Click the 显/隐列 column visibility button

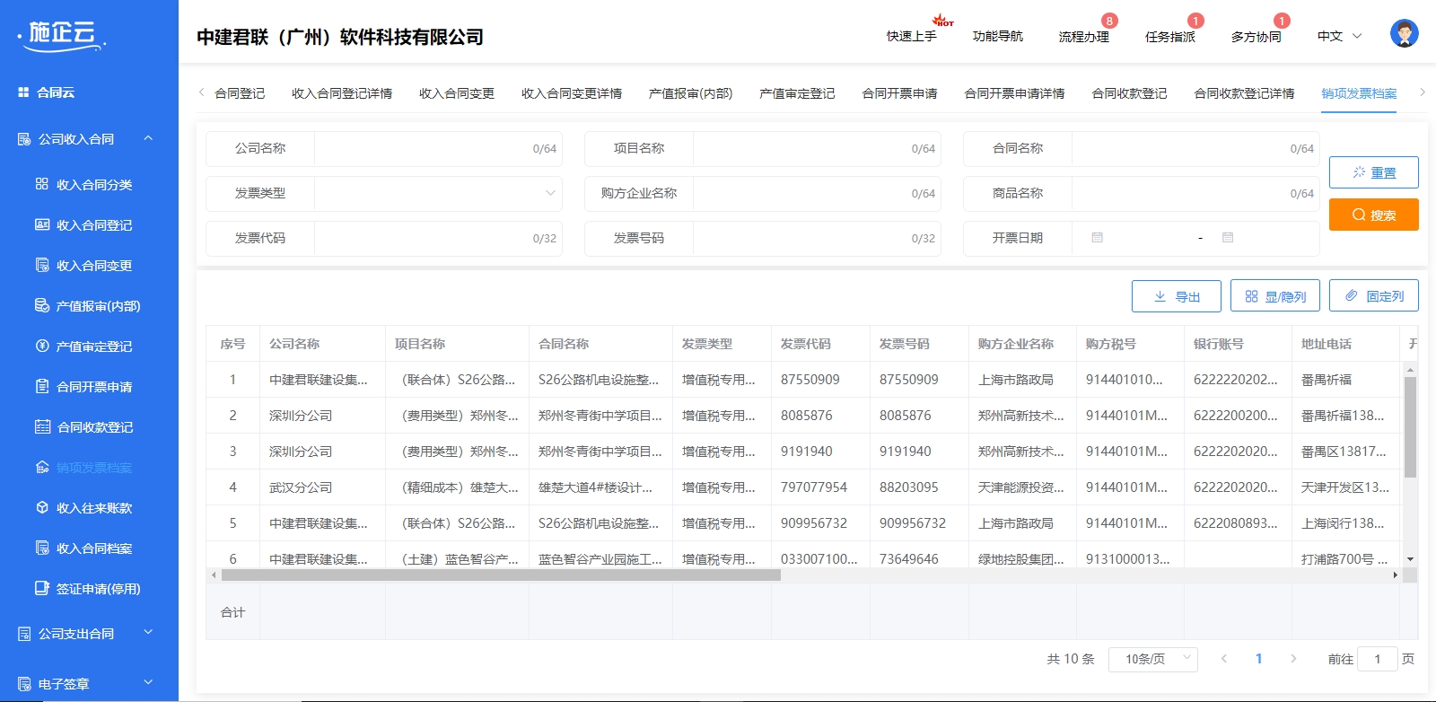point(1275,295)
